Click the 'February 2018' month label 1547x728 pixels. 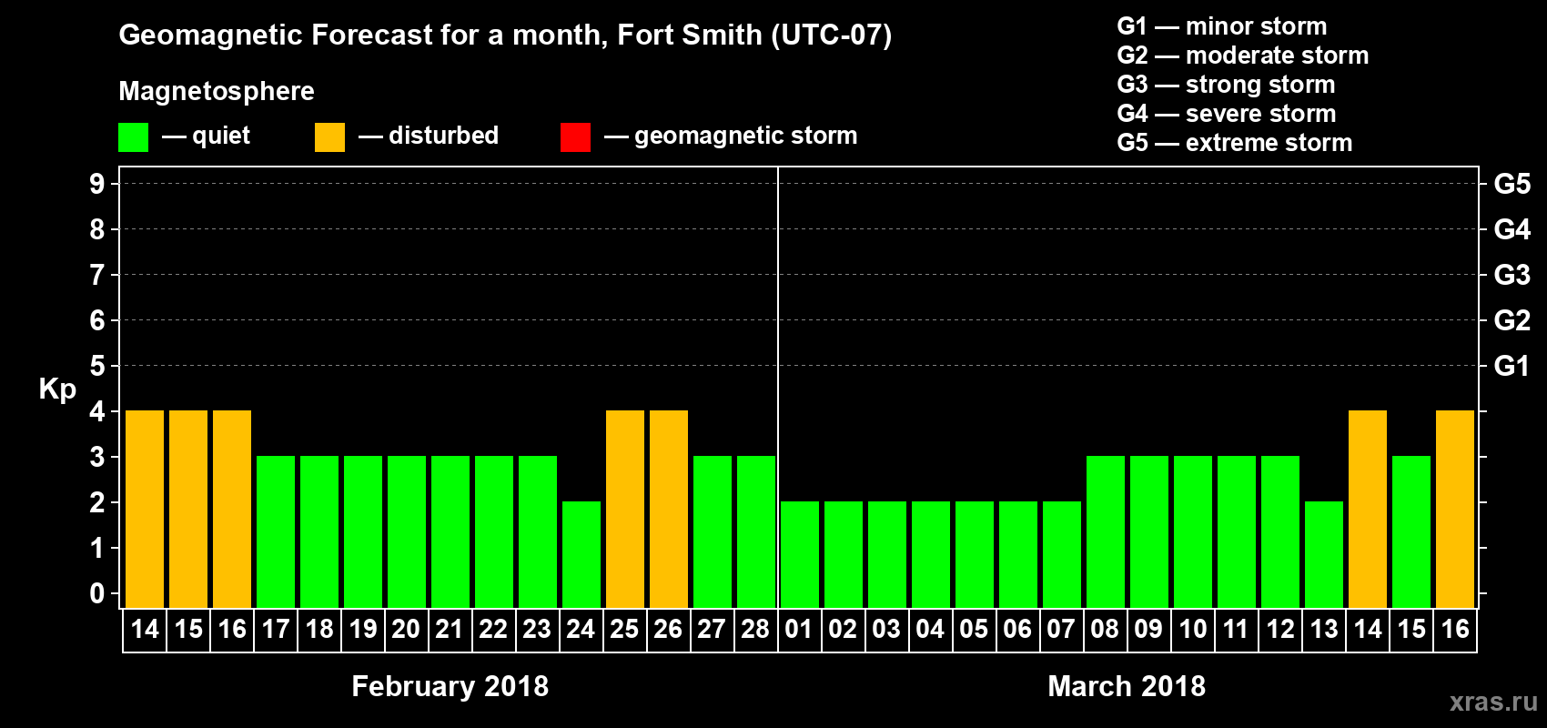click(x=450, y=686)
